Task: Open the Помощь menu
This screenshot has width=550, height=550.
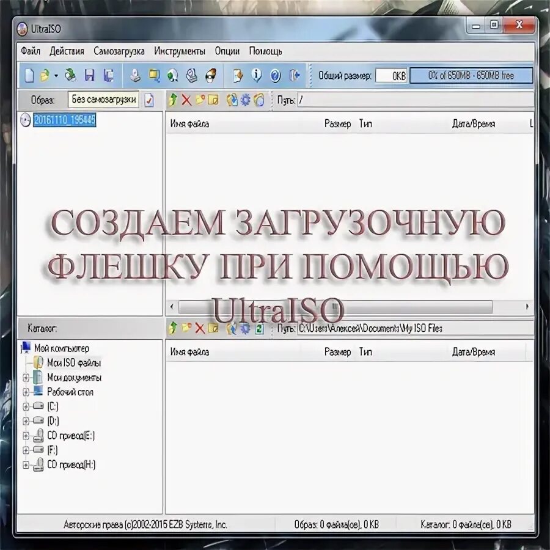Action: (x=266, y=51)
